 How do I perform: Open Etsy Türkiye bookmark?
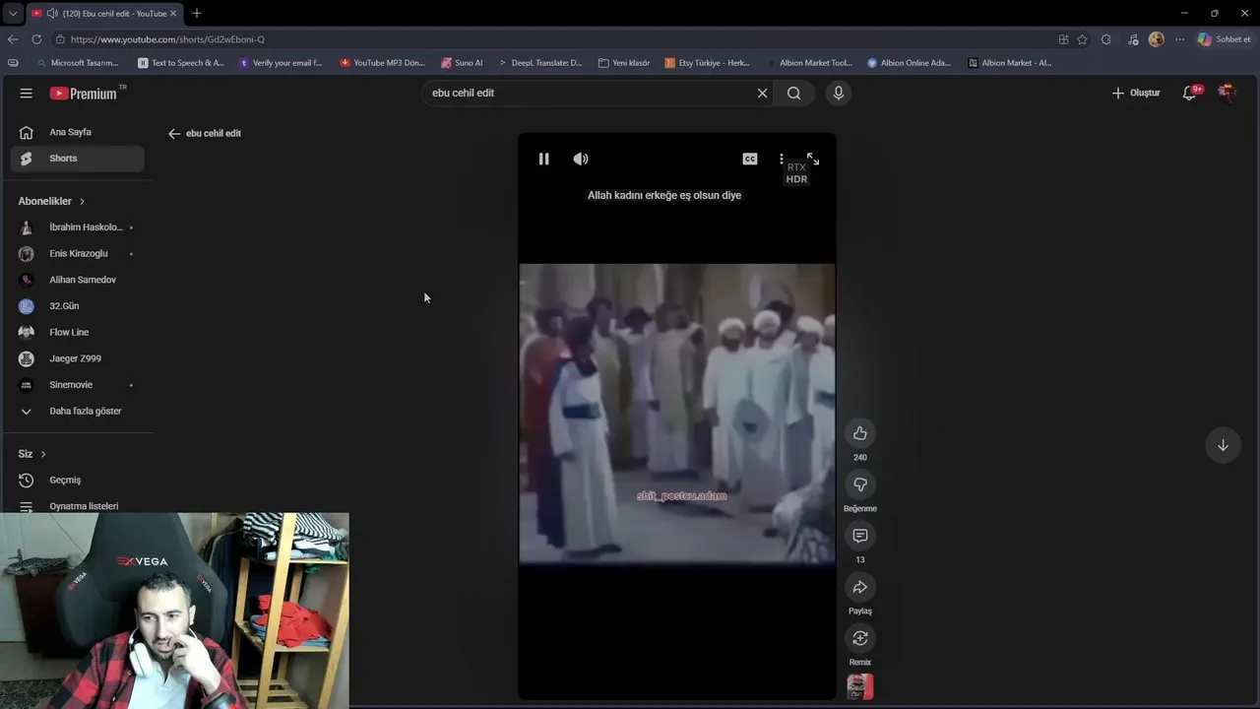[707, 63]
